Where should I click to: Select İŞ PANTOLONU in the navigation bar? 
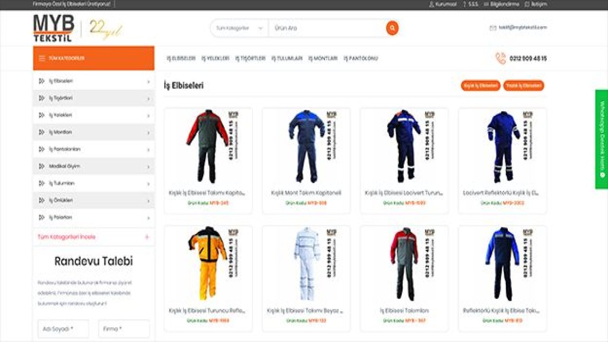coord(361,58)
